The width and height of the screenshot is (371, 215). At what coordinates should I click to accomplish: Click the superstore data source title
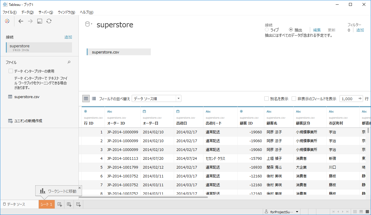115,25
